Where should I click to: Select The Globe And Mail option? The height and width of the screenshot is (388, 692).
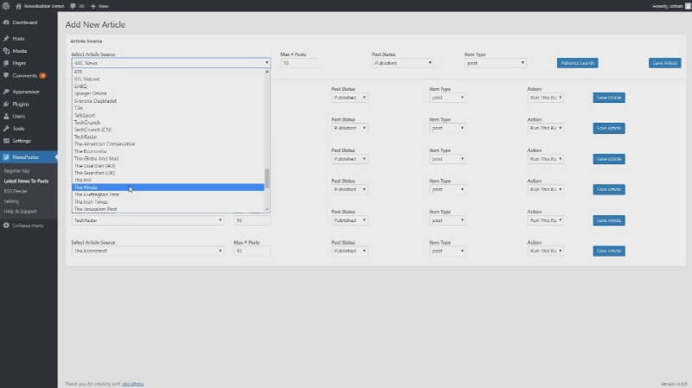click(168, 158)
